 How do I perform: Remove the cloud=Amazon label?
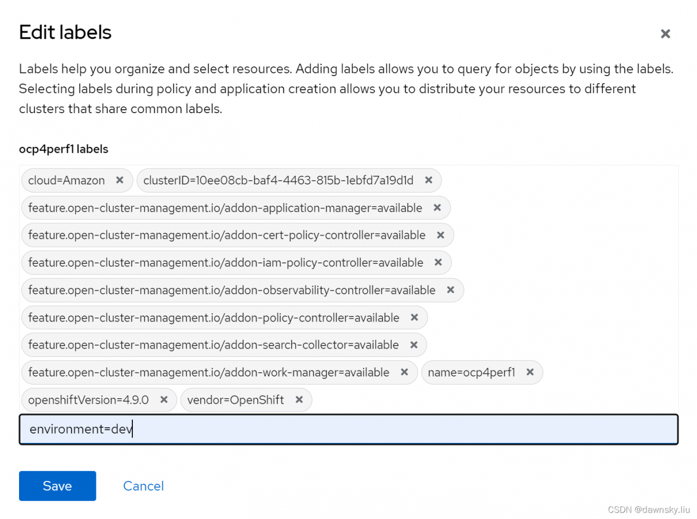tap(120, 180)
